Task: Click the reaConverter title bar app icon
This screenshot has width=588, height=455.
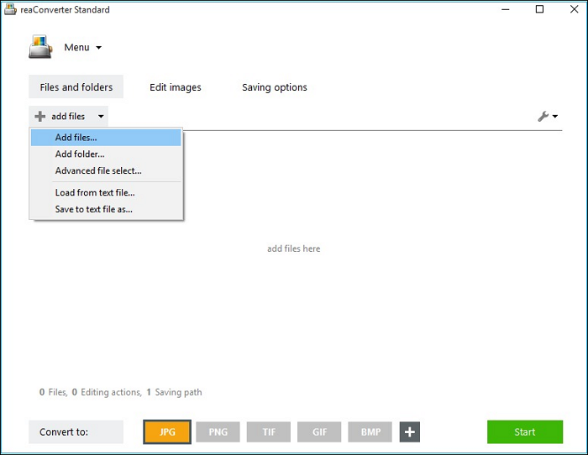Action: (10, 9)
